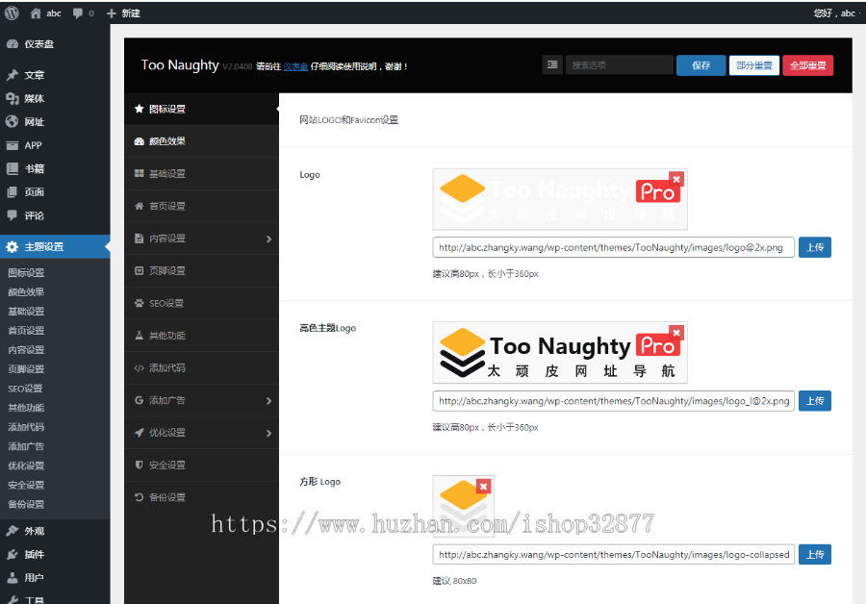Select 图标设置 tab with star icon
Screen dimensions: 866x604
[202, 110]
